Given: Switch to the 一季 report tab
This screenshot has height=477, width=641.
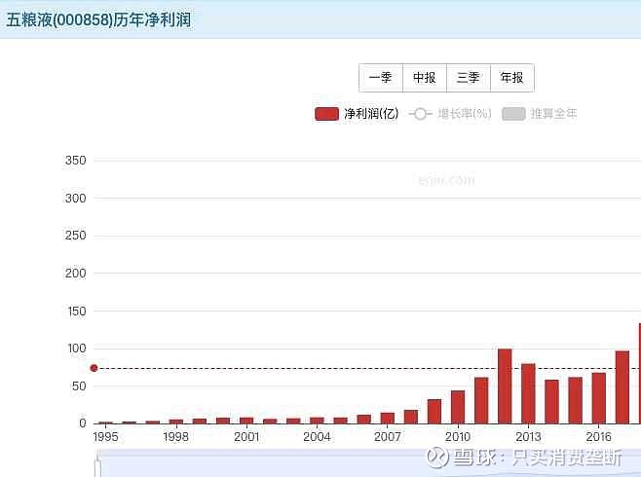Looking at the screenshot, I should click(x=381, y=78).
